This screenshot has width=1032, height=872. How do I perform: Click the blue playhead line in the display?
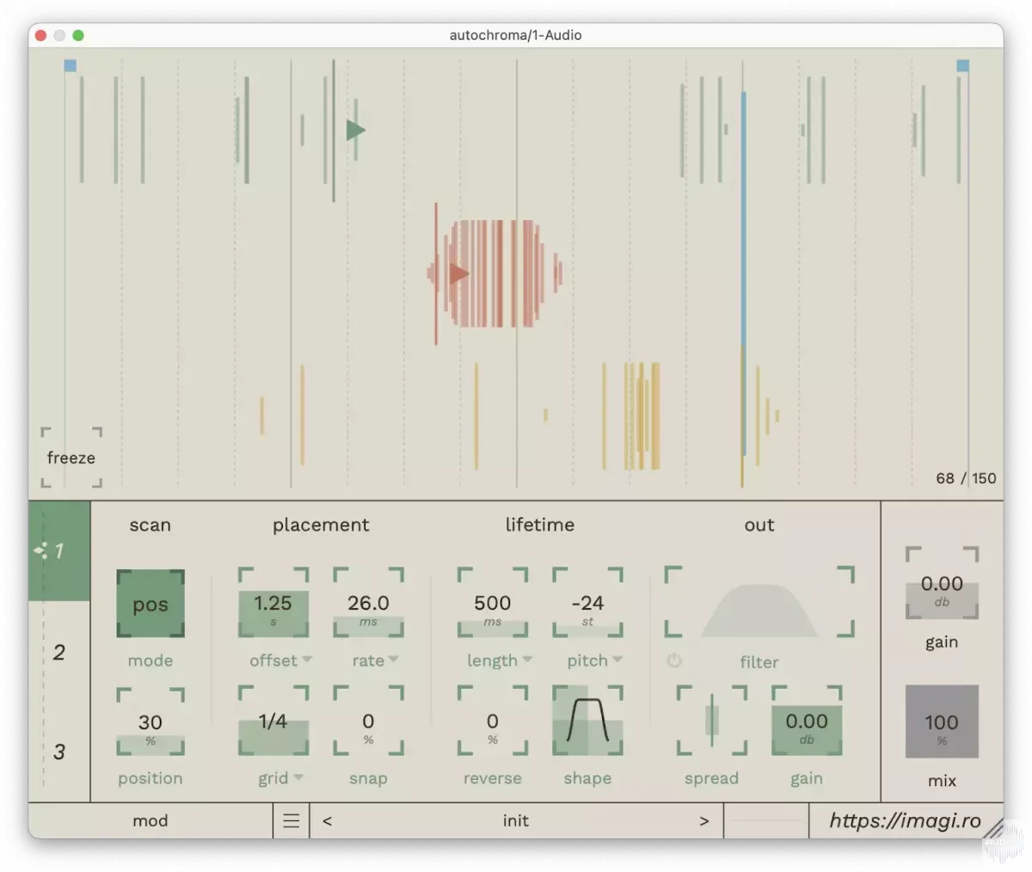[x=744, y=275]
